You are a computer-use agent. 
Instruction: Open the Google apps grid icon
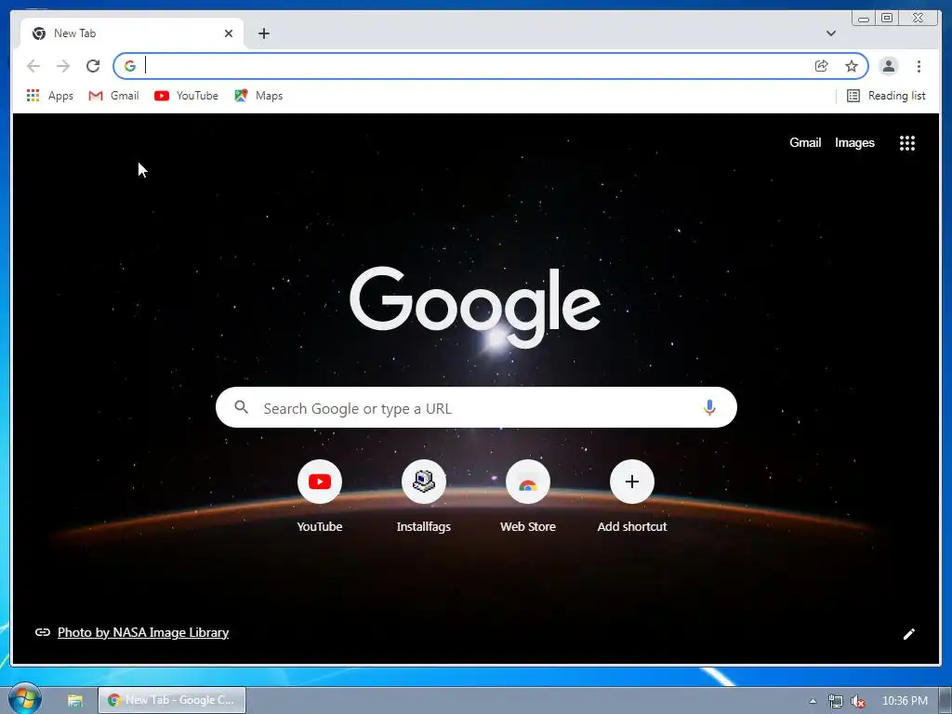pyautogui.click(x=907, y=142)
